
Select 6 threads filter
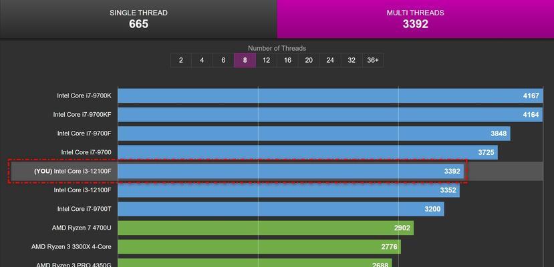click(223, 60)
